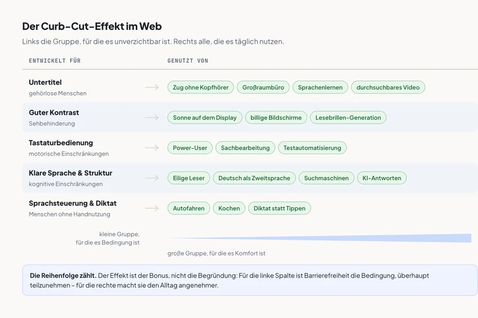This screenshot has width=478, height=318.
Task: Select the 'Diktat statt Tippen' tag
Action: click(279, 208)
